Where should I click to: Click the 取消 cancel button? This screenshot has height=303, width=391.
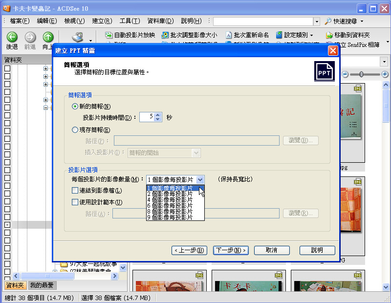[x=272, y=250]
